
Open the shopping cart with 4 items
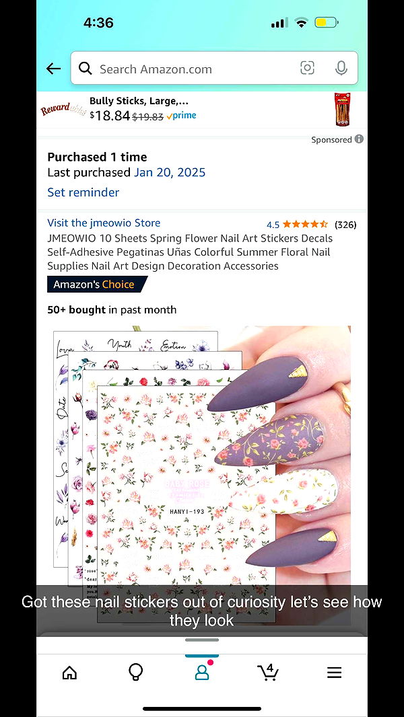pyautogui.click(x=268, y=672)
